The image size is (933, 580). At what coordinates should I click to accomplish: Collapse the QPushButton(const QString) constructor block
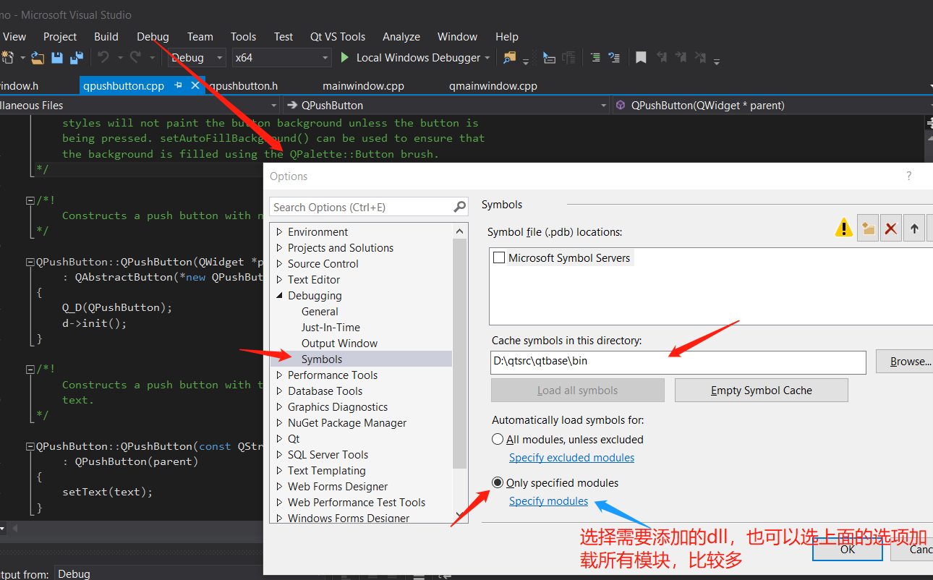pyautogui.click(x=30, y=446)
